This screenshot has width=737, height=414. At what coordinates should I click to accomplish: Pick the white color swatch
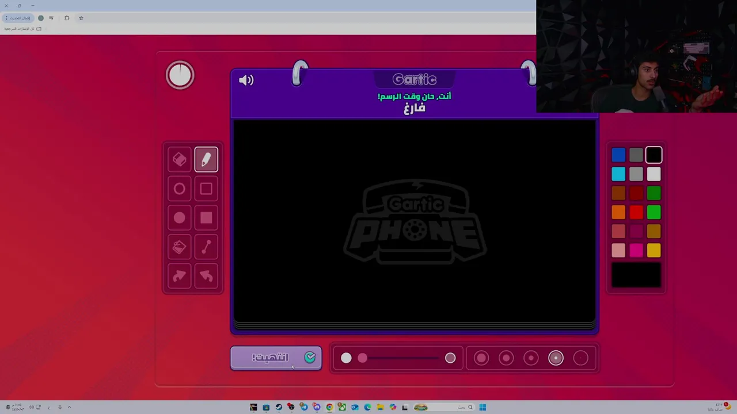[654, 174]
